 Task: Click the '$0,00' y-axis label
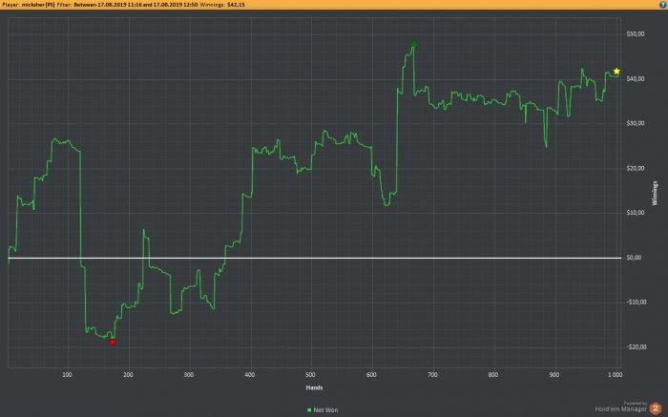[634, 258]
